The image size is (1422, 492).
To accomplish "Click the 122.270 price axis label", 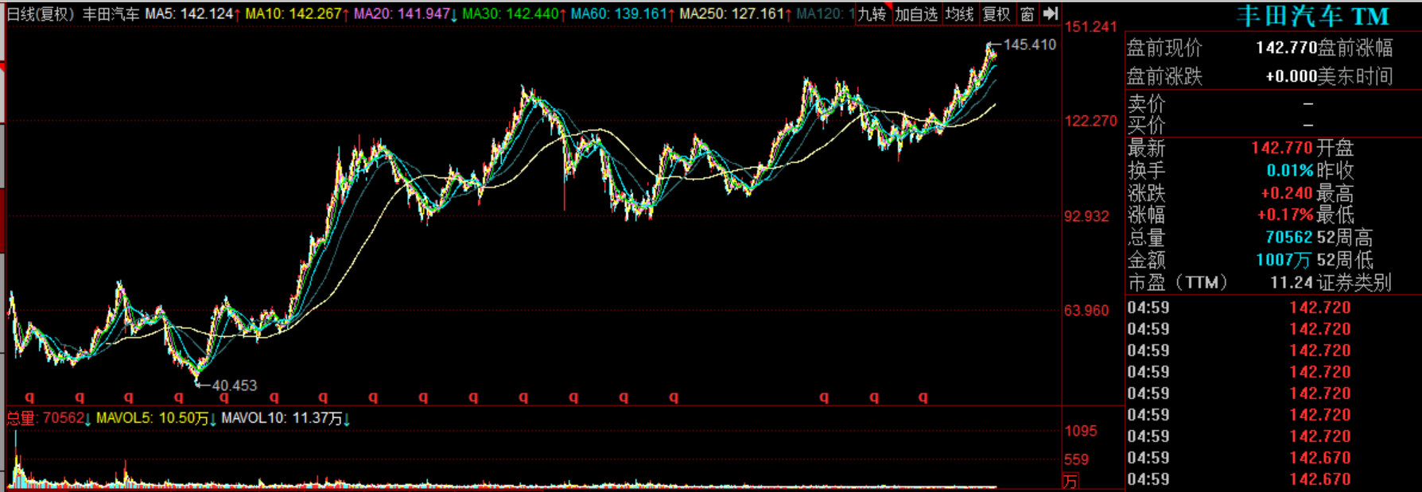I will click(1090, 121).
